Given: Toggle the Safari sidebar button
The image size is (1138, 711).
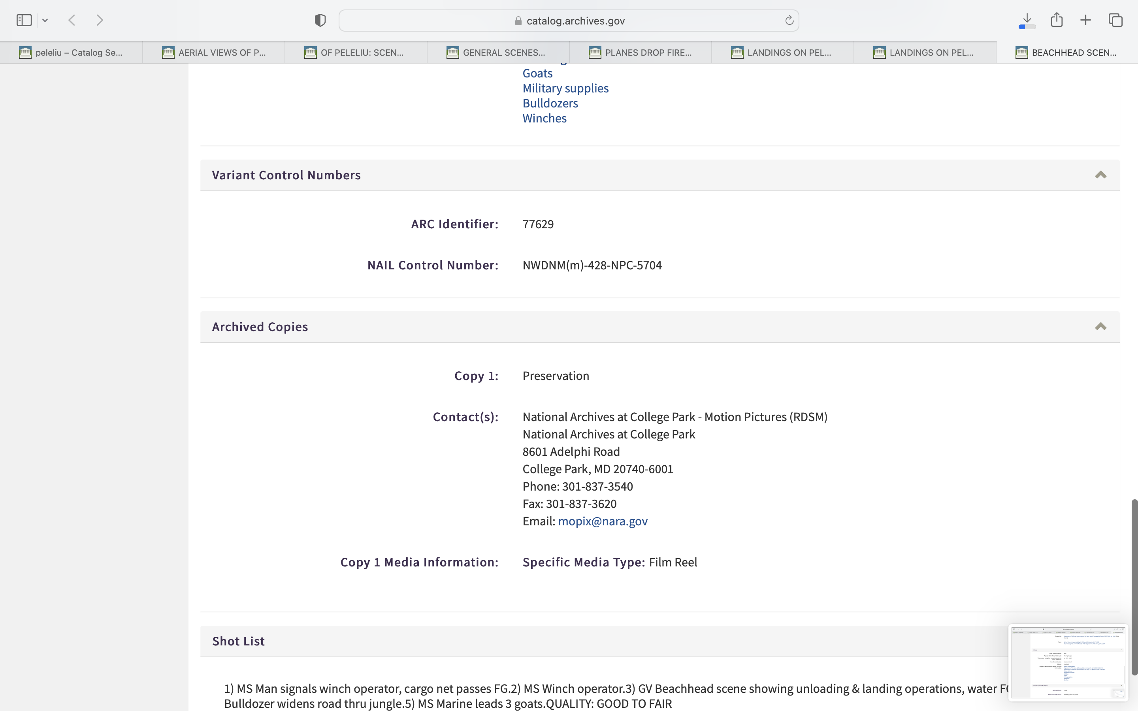Looking at the screenshot, I should pyautogui.click(x=24, y=20).
